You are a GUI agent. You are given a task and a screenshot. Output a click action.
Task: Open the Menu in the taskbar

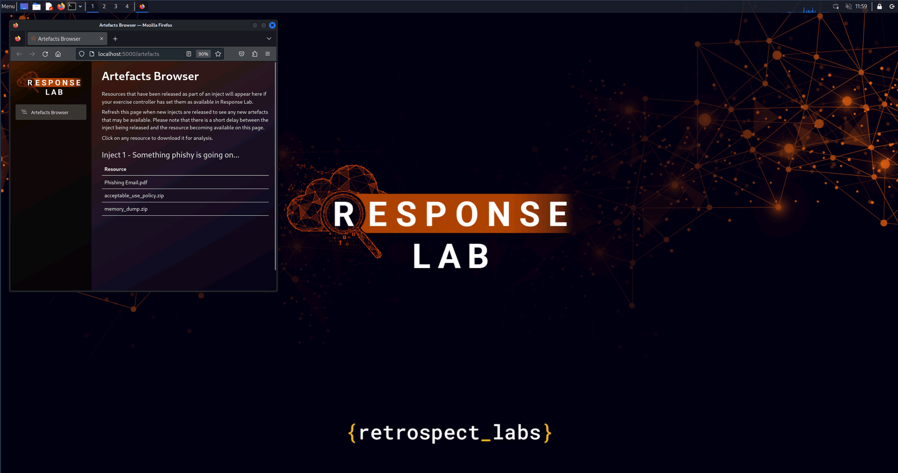click(x=7, y=6)
